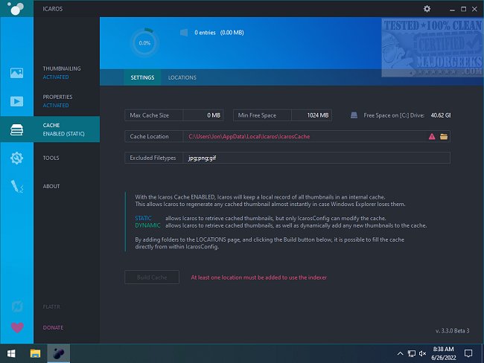
Task: Edit the Max Cache Size value field
Action: click(x=203, y=115)
